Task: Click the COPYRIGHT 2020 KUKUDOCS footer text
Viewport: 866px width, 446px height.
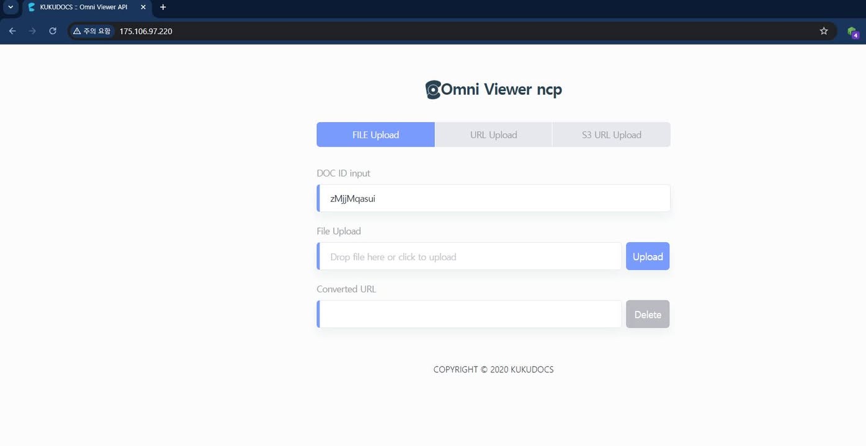Action: click(x=493, y=369)
